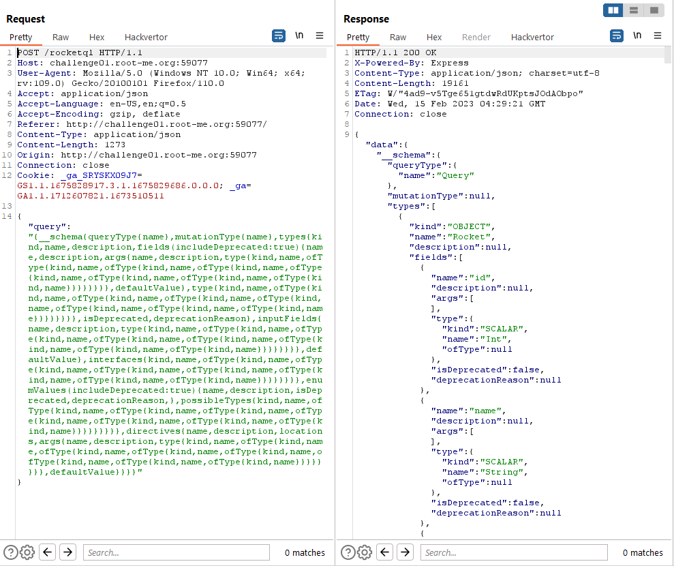Open Request search settings gear

pyautogui.click(x=27, y=552)
